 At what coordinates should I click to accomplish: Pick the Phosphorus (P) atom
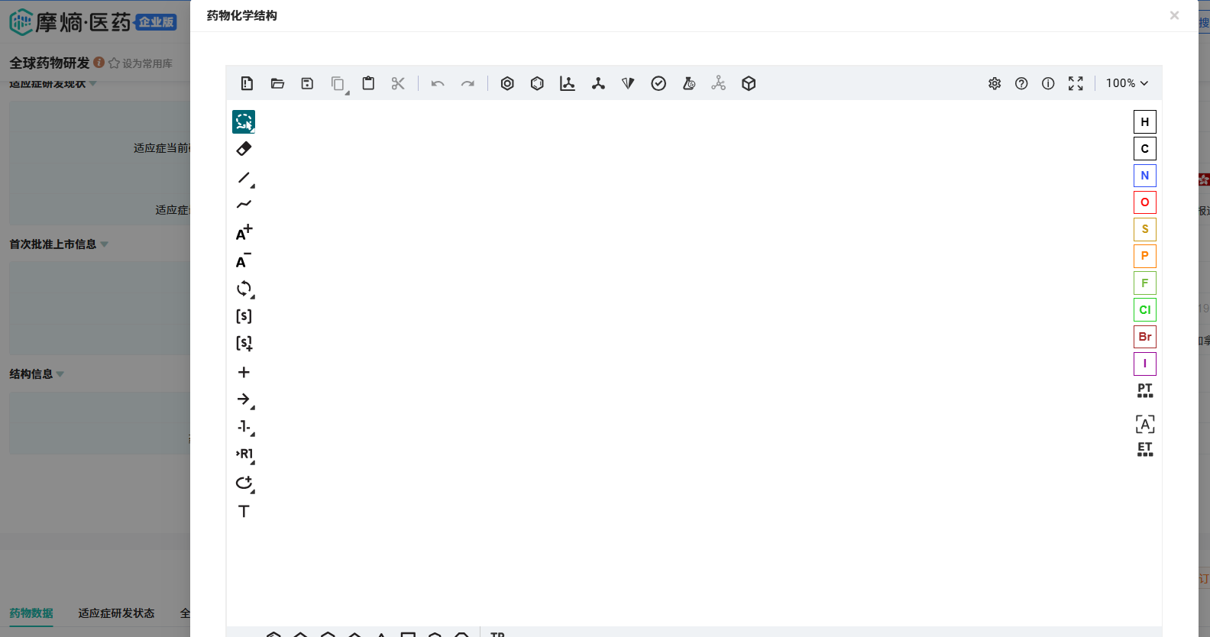(x=1144, y=256)
